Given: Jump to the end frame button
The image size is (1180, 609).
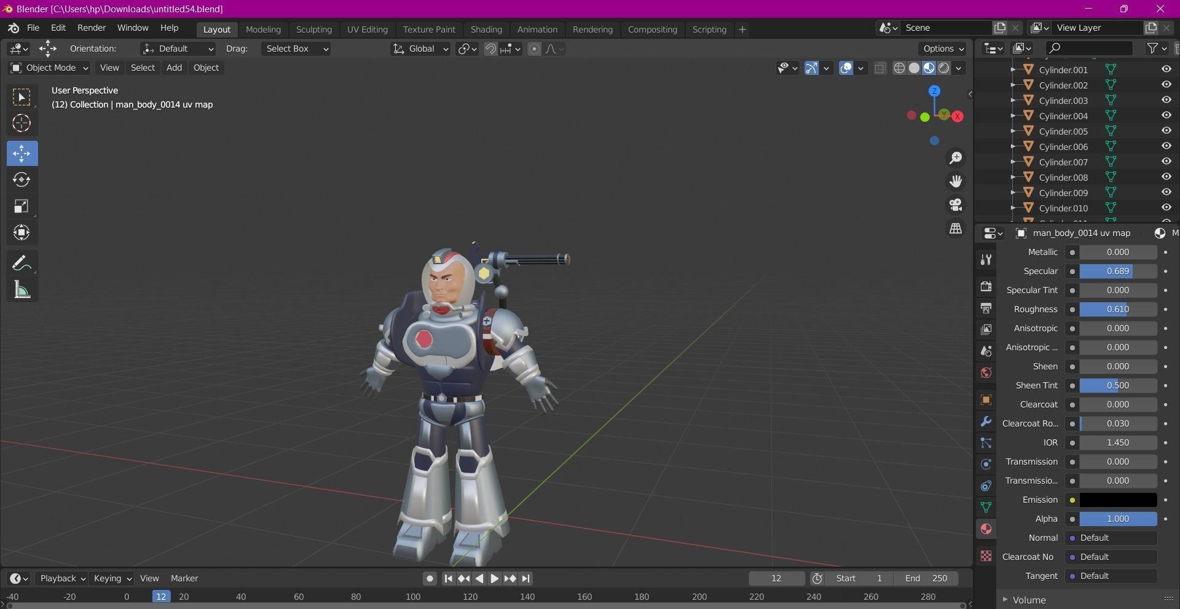Looking at the screenshot, I should [x=525, y=578].
